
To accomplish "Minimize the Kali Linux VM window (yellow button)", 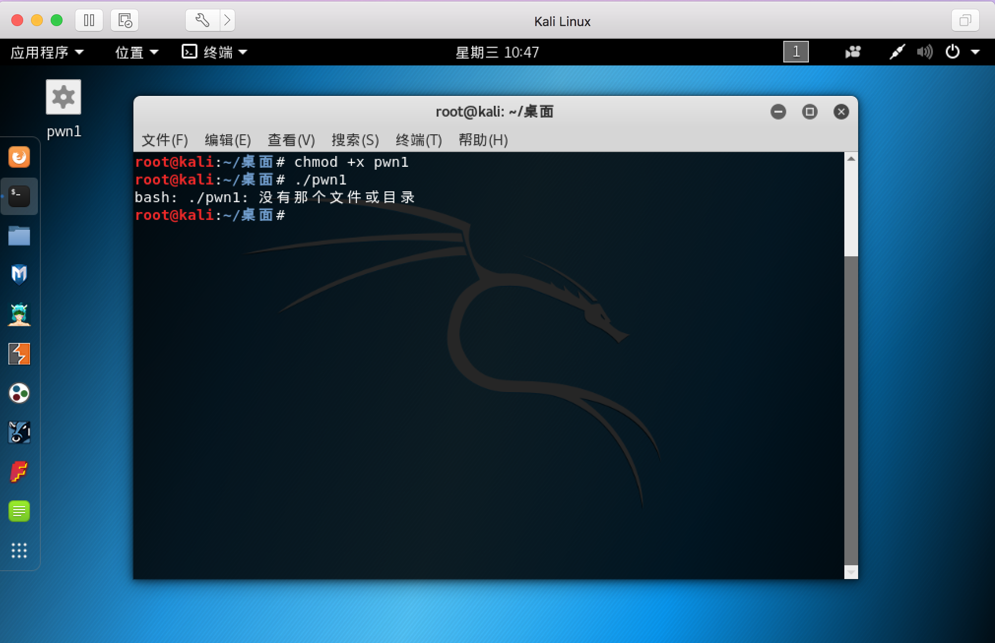I will (37, 20).
